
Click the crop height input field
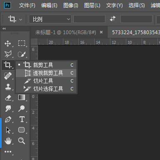[136, 19]
